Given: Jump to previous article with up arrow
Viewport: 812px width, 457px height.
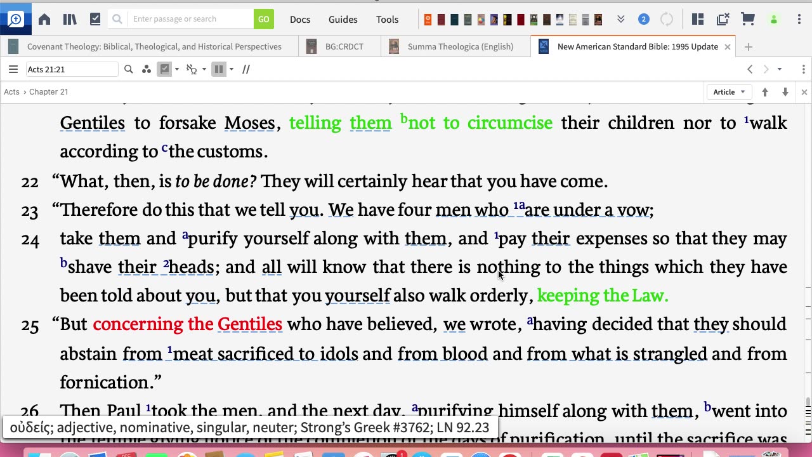Looking at the screenshot, I should pos(765,92).
